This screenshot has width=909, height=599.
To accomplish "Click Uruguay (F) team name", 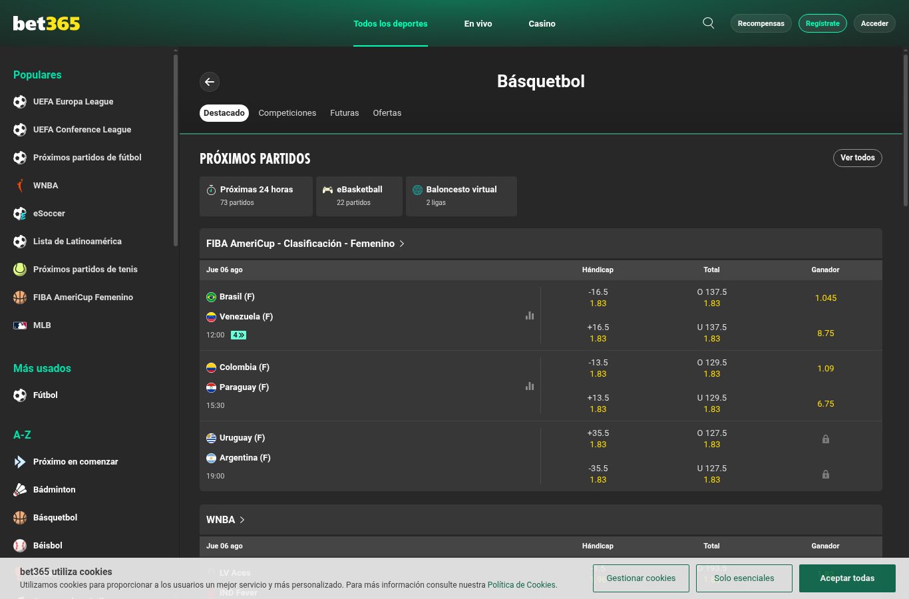I will tap(242, 438).
